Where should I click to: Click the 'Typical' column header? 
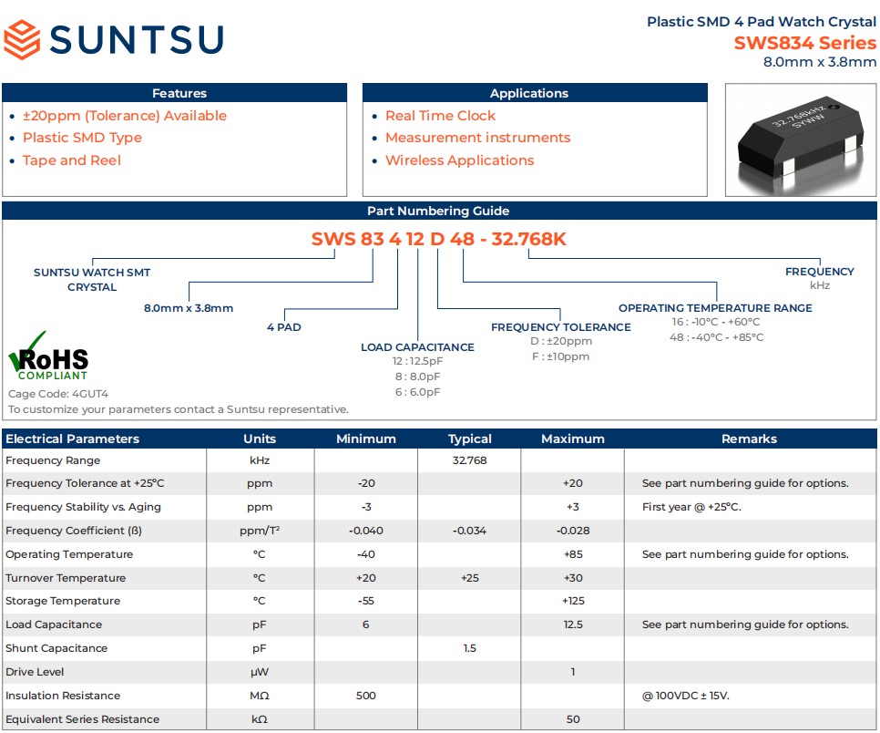click(470, 439)
